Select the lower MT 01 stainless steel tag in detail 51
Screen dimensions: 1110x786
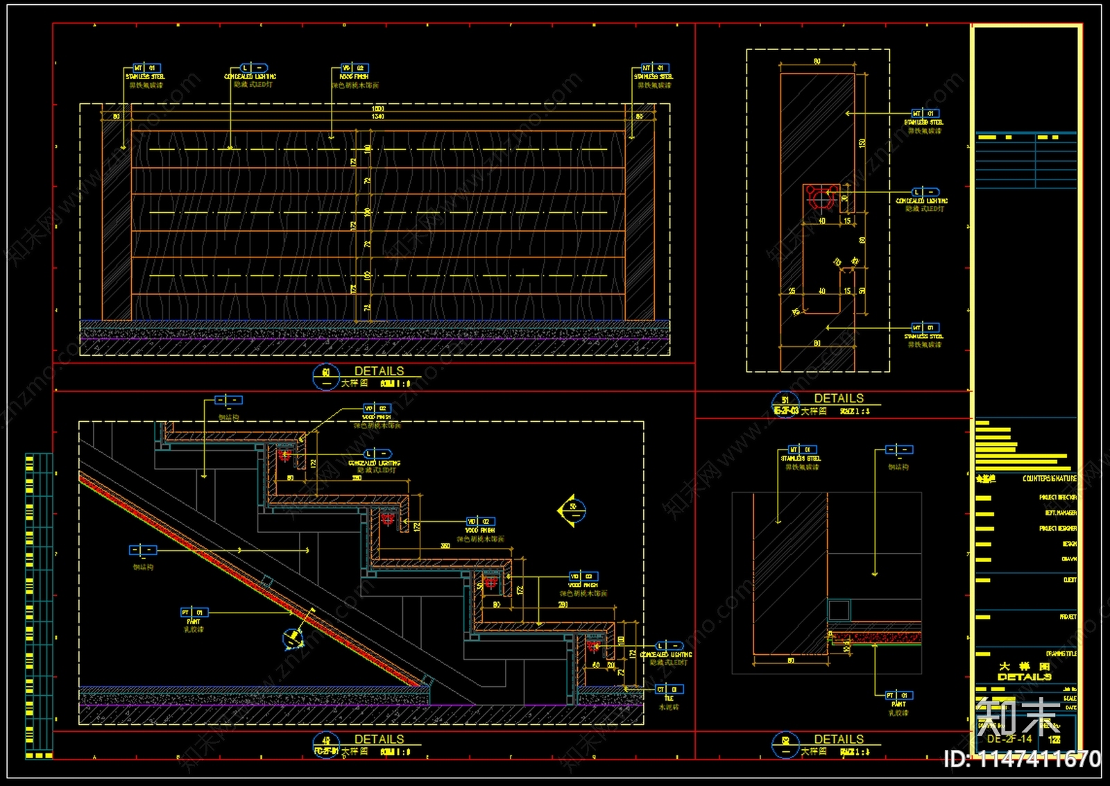tap(925, 327)
